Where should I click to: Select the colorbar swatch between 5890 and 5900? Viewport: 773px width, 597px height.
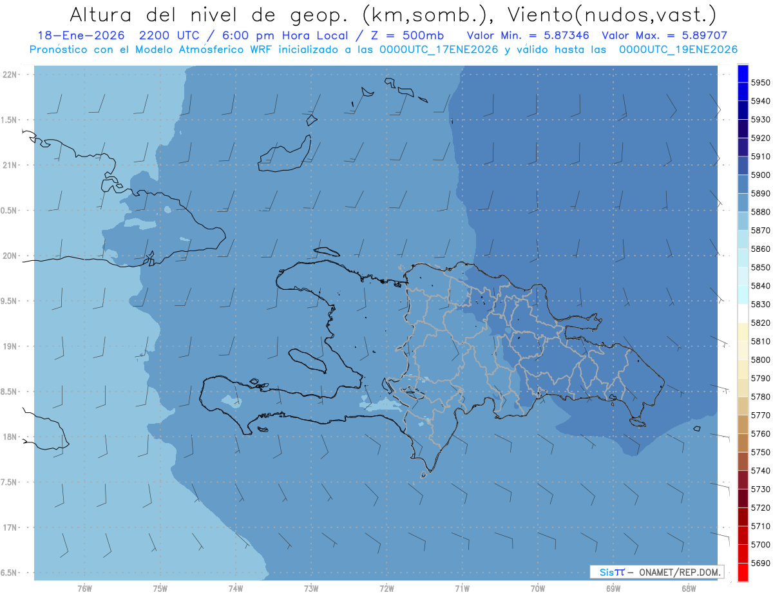click(743, 184)
